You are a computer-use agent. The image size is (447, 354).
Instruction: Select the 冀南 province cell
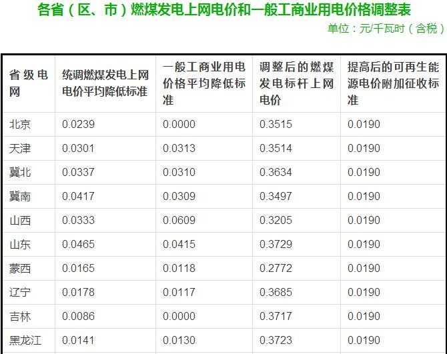click(20, 196)
